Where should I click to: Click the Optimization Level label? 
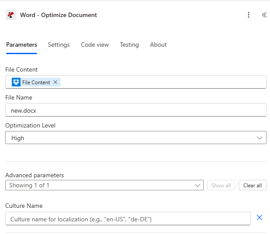(30, 125)
